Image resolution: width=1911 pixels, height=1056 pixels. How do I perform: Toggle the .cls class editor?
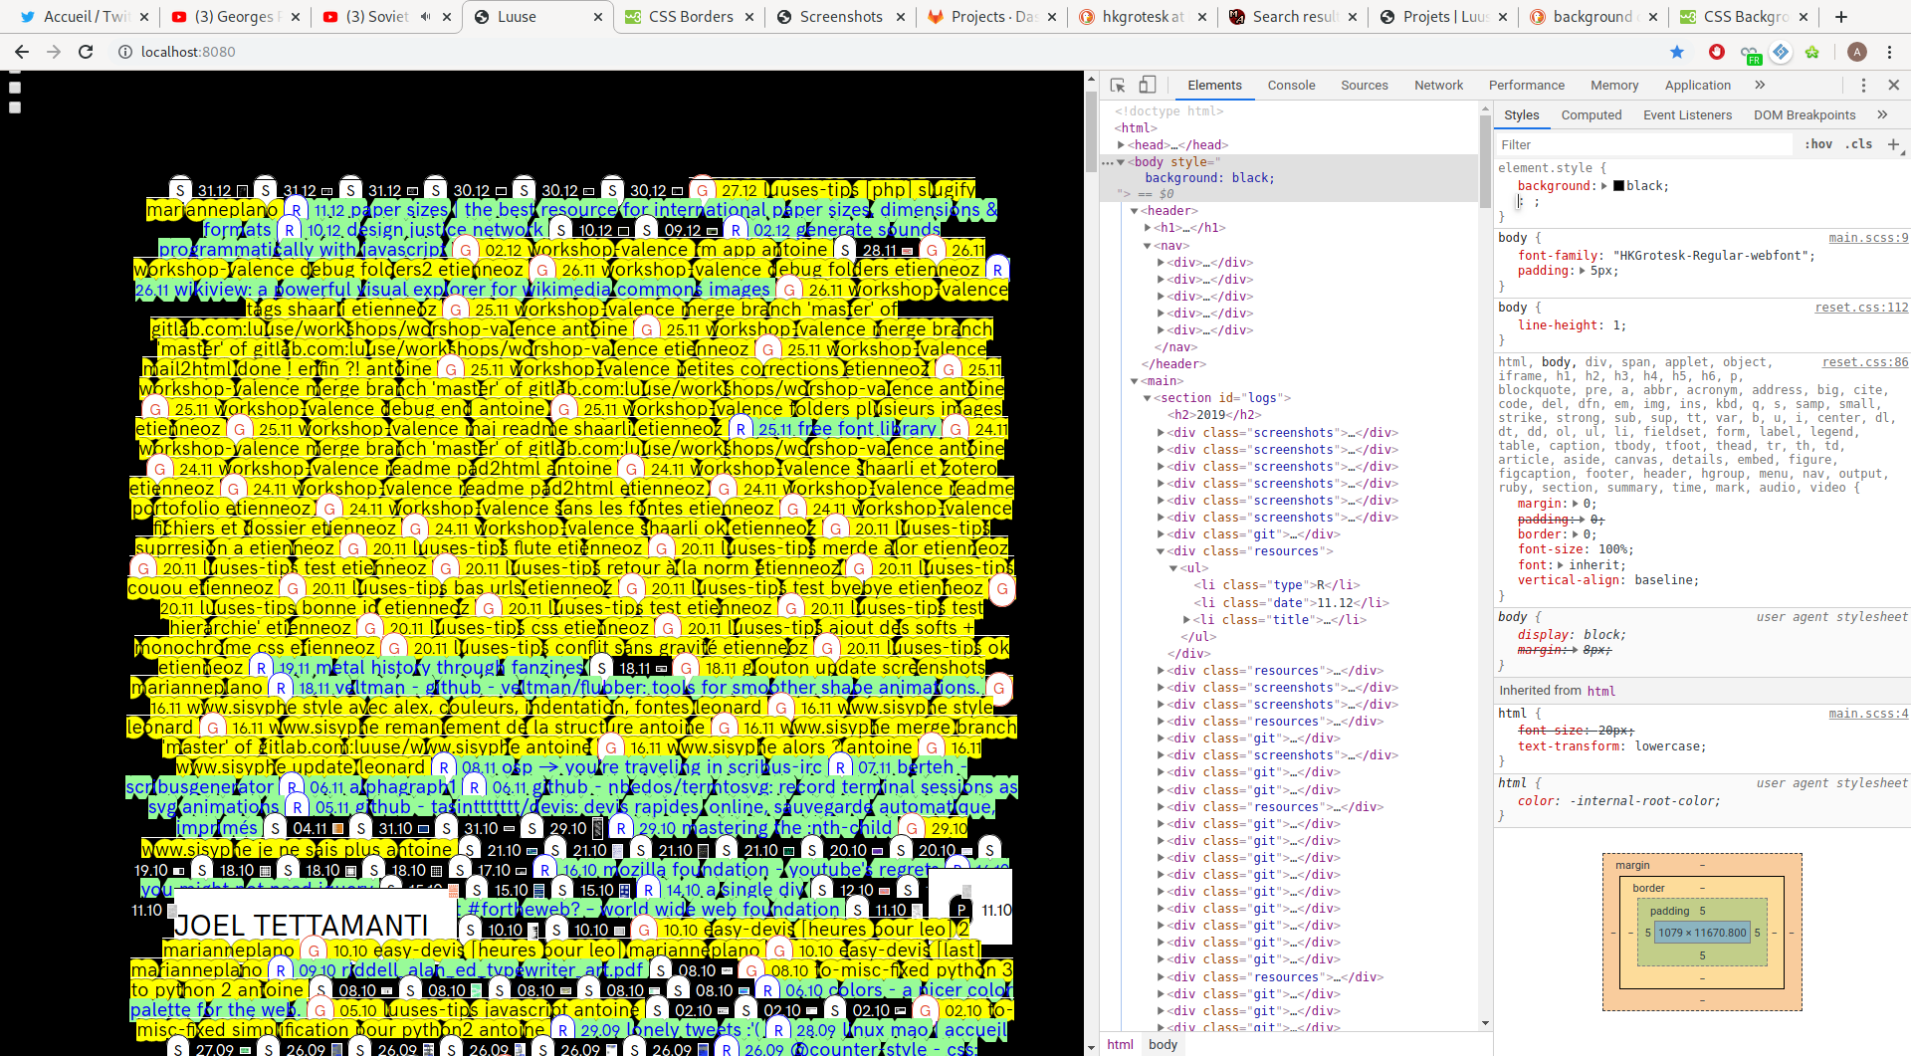pos(1858,144)
